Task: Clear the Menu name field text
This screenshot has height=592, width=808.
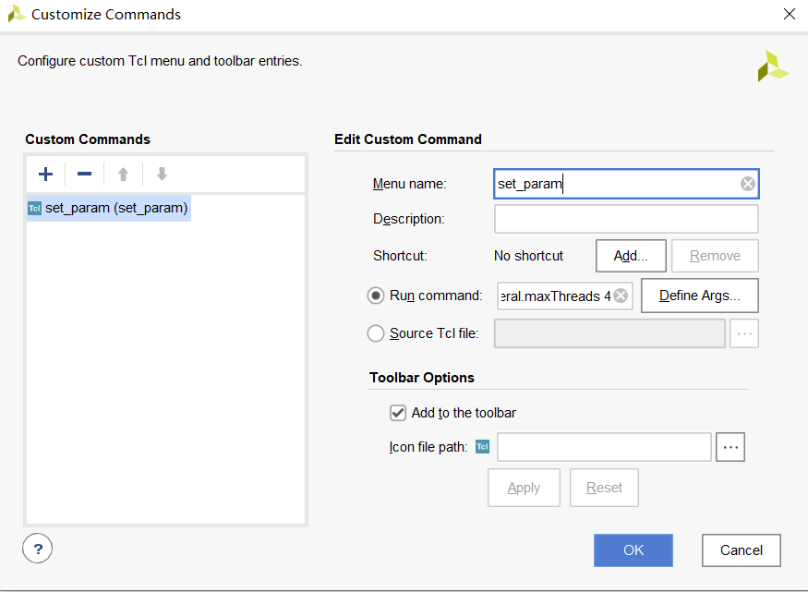Action: coord(748,184)
